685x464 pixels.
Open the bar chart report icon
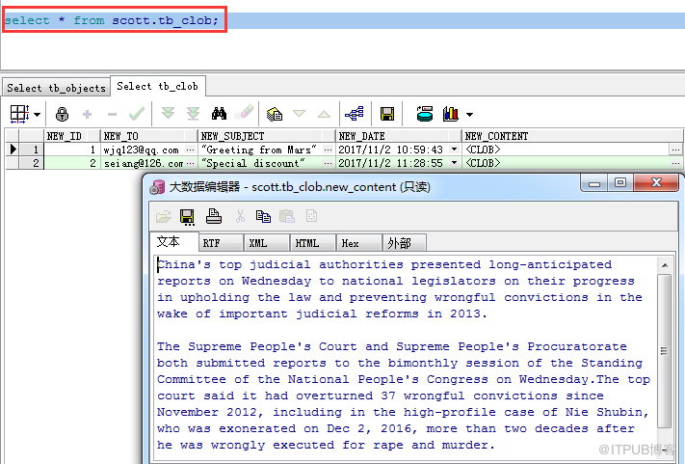[451, 114]
